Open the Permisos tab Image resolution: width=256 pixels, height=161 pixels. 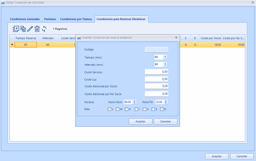pos(50,19)
